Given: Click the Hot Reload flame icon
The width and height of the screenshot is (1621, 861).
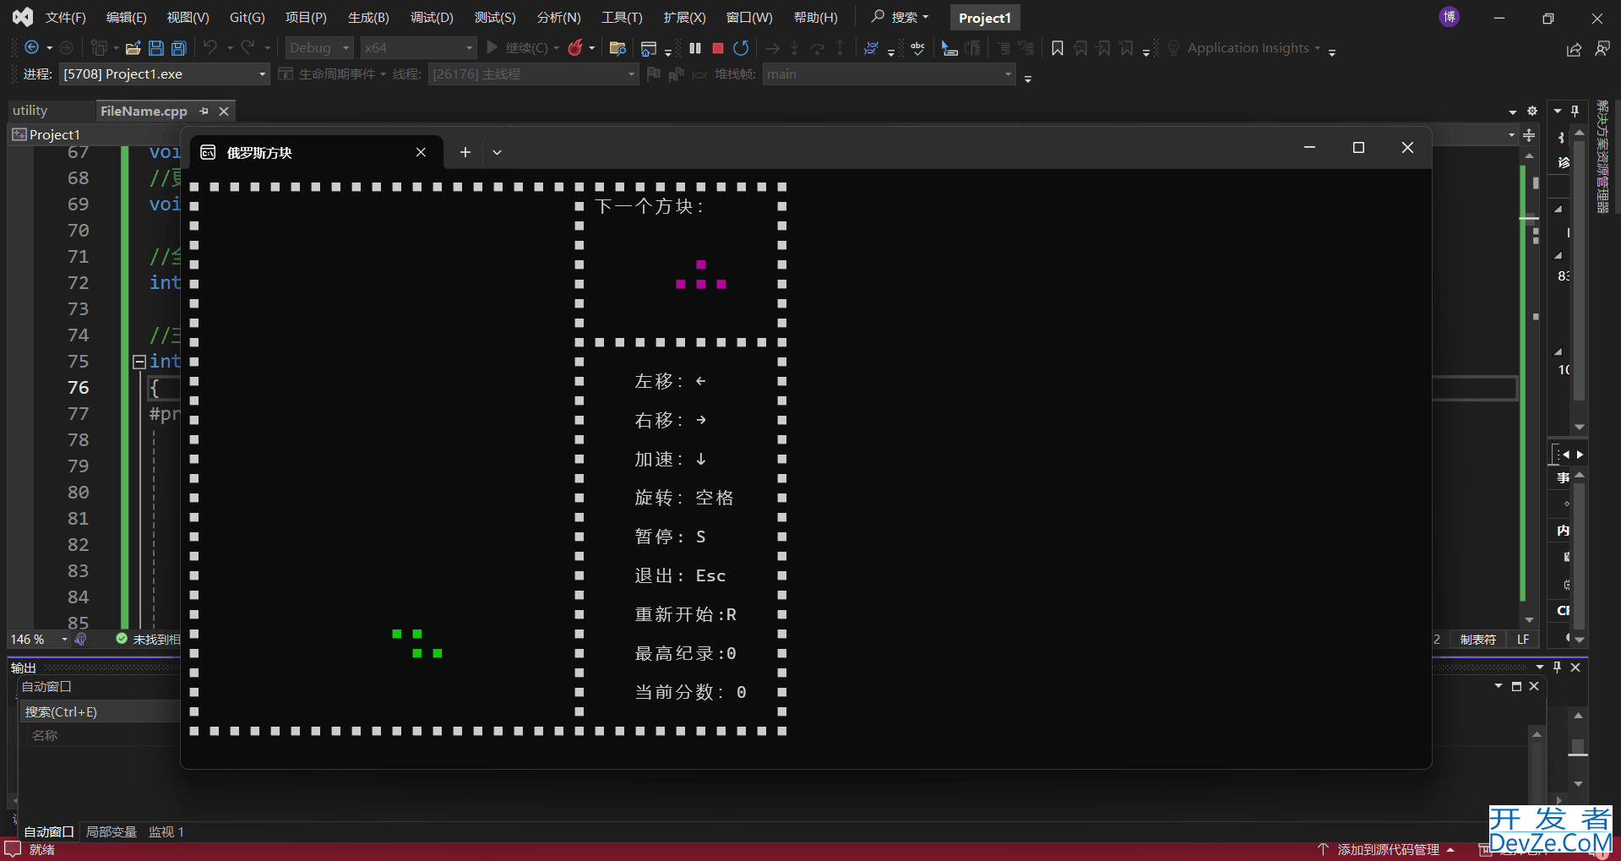Looking at the screenshot, I should pos(575,48).
